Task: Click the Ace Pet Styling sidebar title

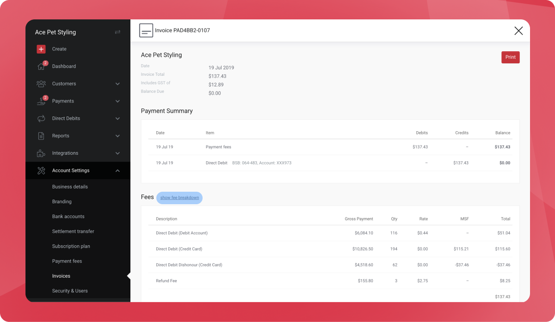Action: (x=55, y=32)
